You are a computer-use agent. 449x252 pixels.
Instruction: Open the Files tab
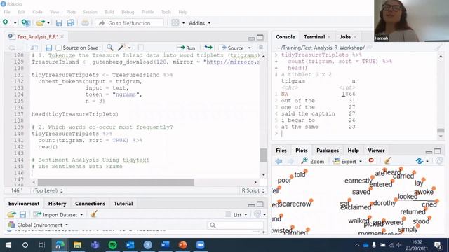coord(281,150)
